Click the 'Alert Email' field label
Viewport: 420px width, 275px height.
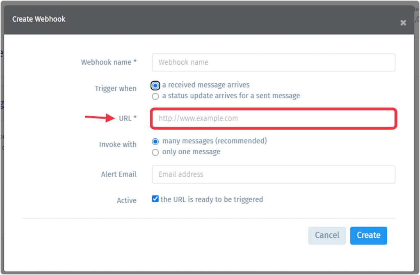click(119, 174)
